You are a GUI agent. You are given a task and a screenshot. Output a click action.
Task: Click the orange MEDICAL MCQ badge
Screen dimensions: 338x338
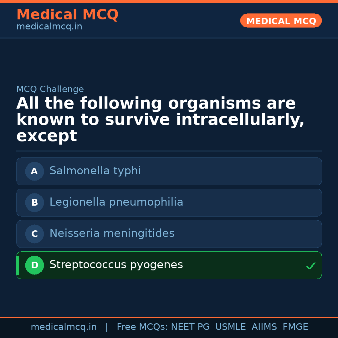281,21
